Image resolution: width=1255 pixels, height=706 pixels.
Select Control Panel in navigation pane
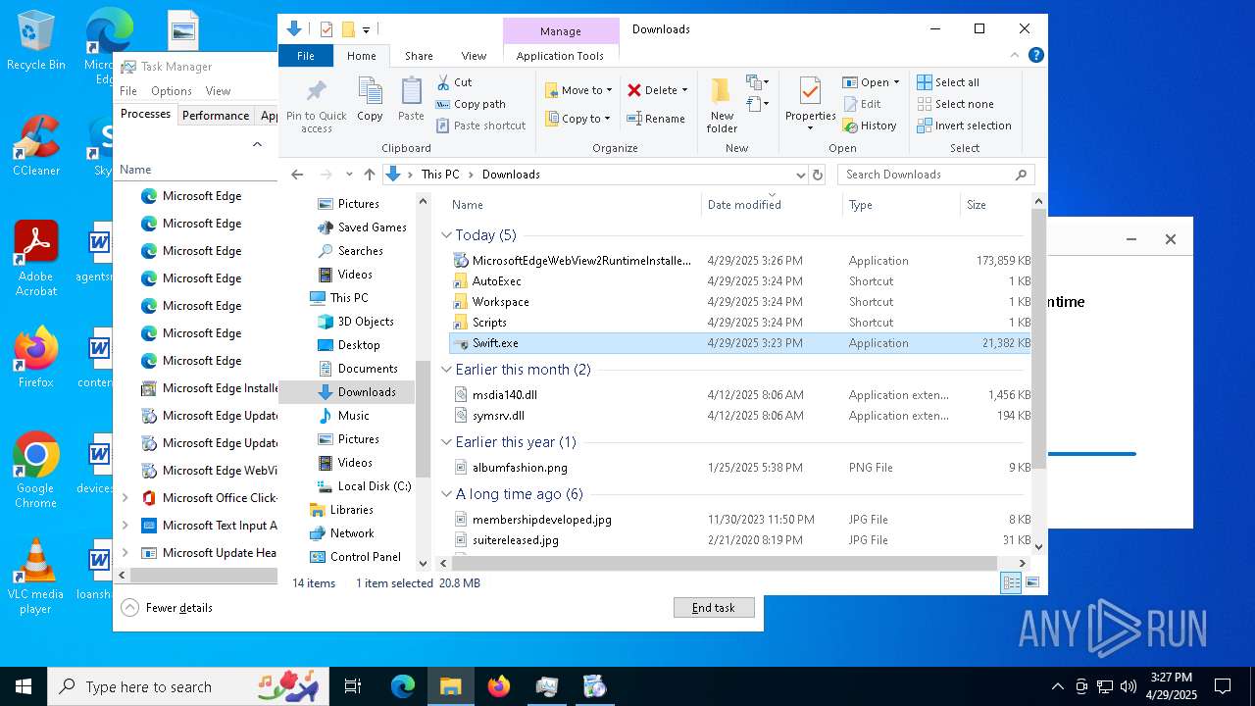pos(355,557)
